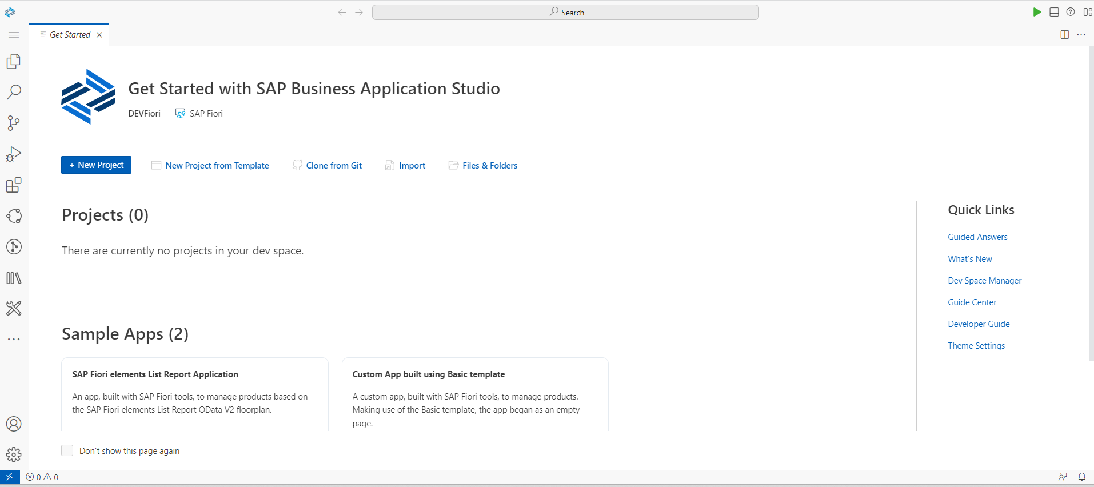Check "Don't show this page again"
Viewport: 1094px width, 487px height.
67,450
